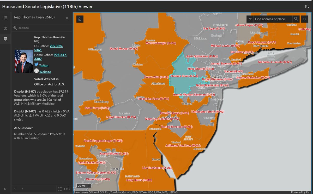Advance to the next feature with right arrow
313x194 pixels.
point(22,189)
